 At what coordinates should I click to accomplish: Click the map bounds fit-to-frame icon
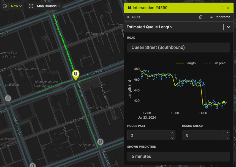pyautogui.click(x=31, y=6)
